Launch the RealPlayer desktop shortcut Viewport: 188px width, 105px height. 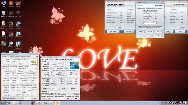pyautogui.click(x=11, y=44)
